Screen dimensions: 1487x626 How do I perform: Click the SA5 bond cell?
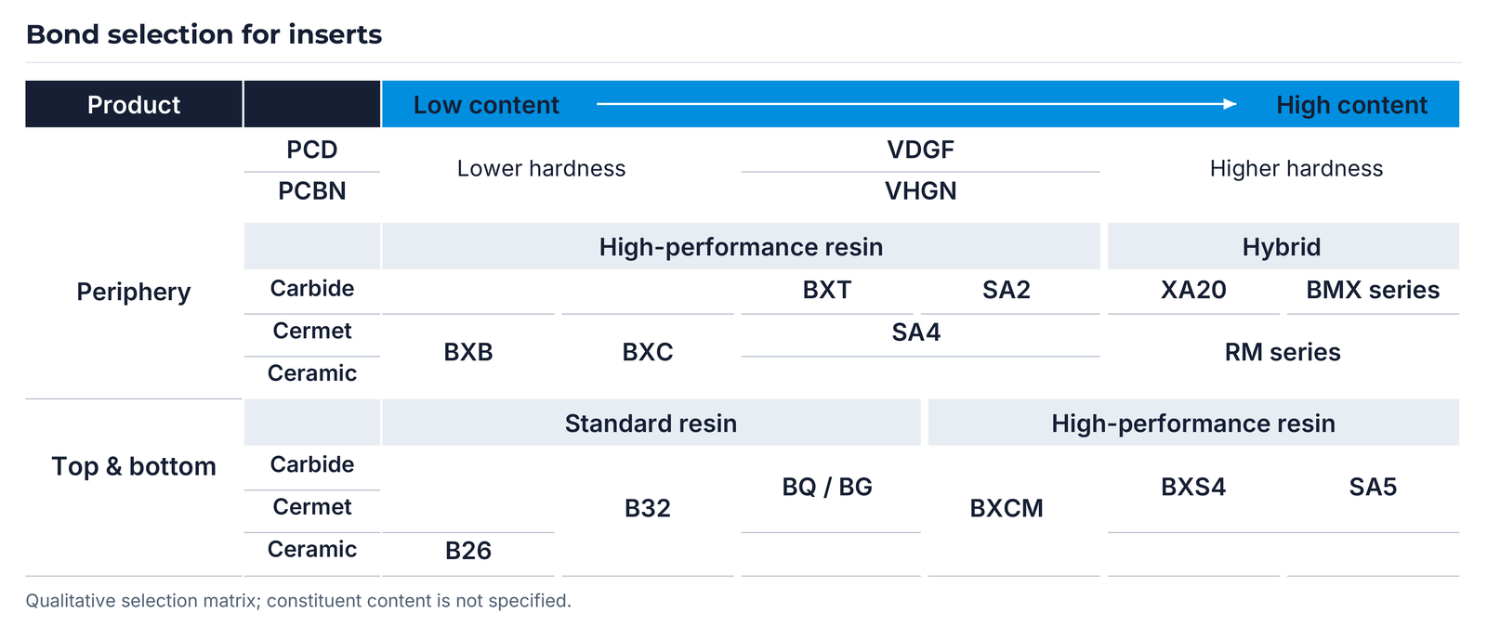[1373, 487]
